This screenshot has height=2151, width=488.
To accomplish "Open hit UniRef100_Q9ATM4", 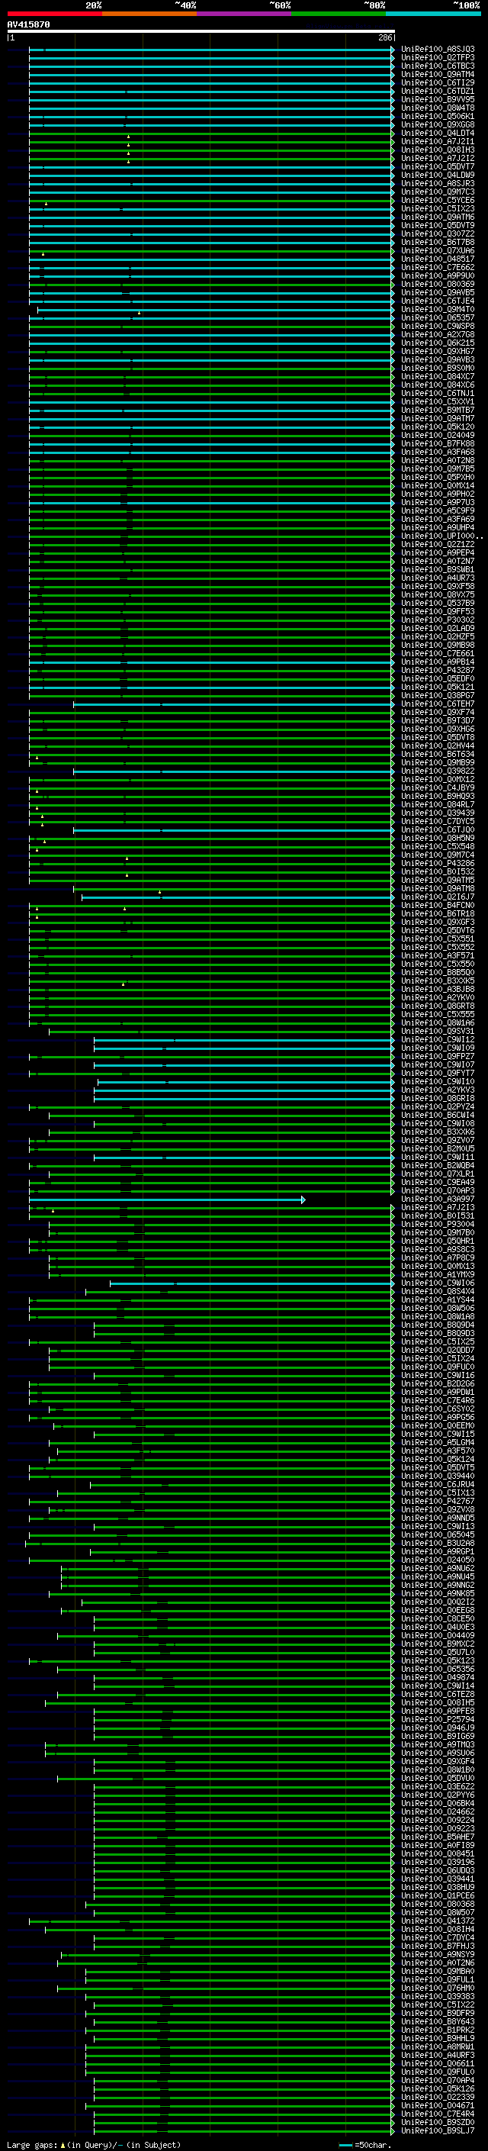I will [438, 75].
